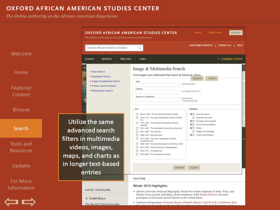Check the 1866–1876 Reconstruction era

(137, 135)
